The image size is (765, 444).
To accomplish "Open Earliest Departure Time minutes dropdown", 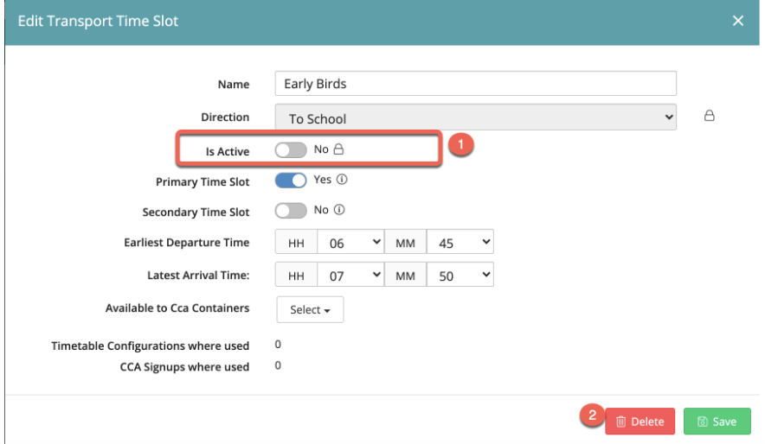I will tap(460, 244).
